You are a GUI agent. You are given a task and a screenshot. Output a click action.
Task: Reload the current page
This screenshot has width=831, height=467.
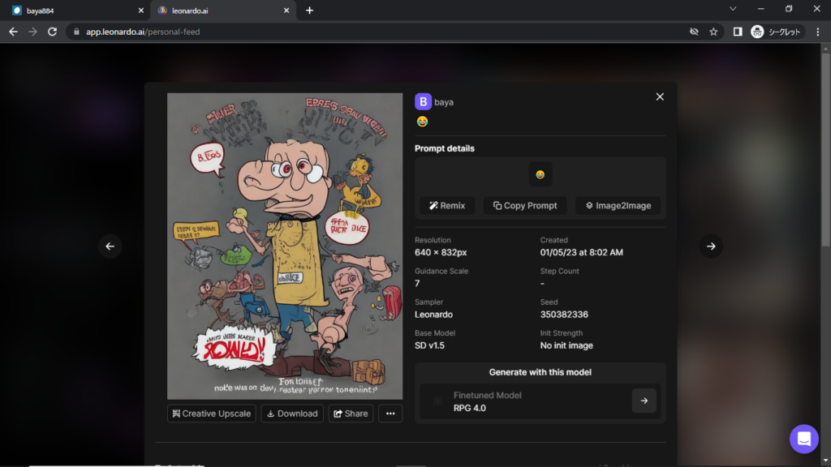(x=53, y=32)
